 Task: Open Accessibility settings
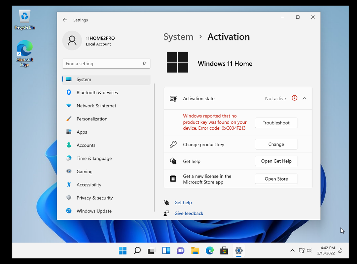(106, 185)
